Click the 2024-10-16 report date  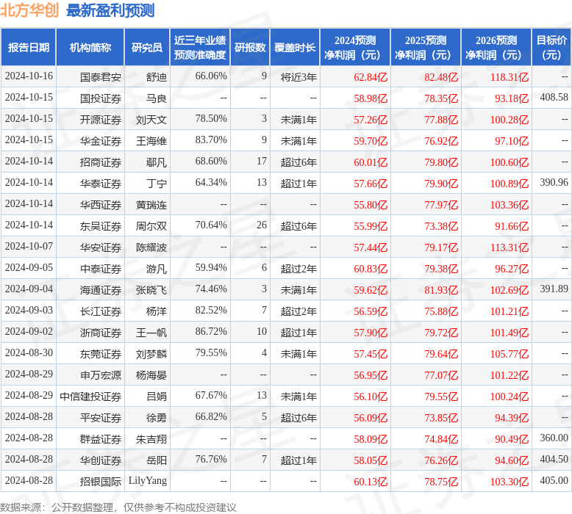pyautogui.click(x=29, y=76)
